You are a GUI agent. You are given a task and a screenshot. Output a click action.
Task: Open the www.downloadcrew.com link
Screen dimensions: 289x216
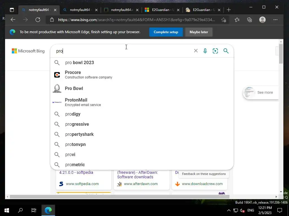pyautogui.click(x=202, y=184)
